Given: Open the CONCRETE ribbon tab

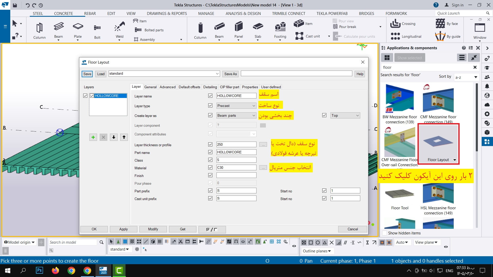Looking at the screenshot, I should (x=63, y=13).
